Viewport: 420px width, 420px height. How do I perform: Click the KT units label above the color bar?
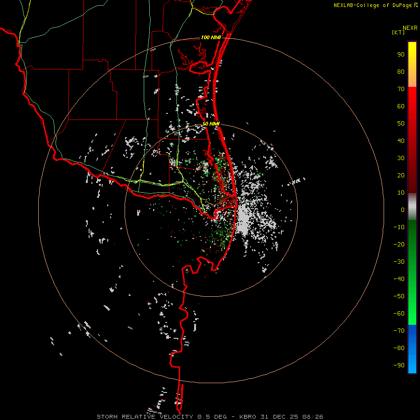point(399,32)
